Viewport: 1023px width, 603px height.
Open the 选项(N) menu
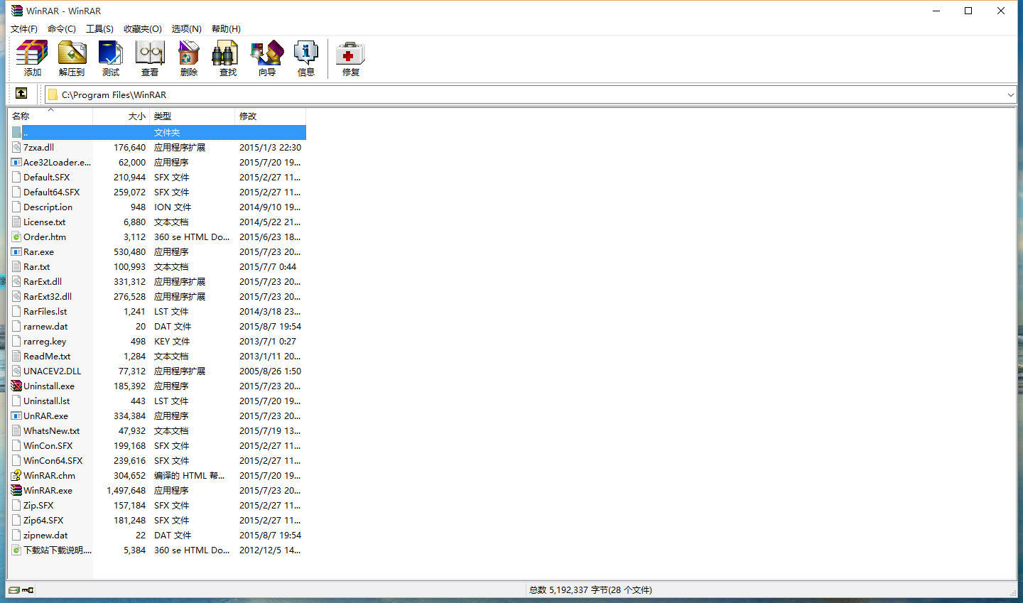[x=187, y=29]
